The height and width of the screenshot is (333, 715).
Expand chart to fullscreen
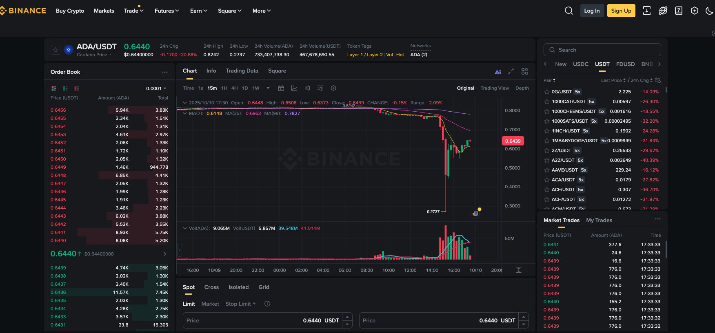[x=511, y=71]
